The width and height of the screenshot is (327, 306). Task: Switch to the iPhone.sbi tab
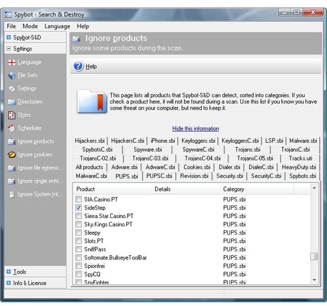point(162,141)
